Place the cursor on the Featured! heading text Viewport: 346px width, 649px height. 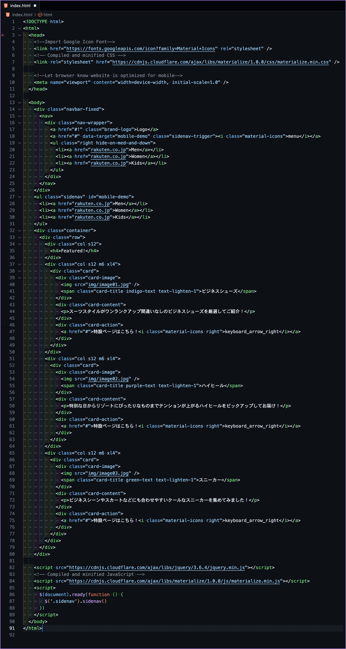[x=74, y=251]
